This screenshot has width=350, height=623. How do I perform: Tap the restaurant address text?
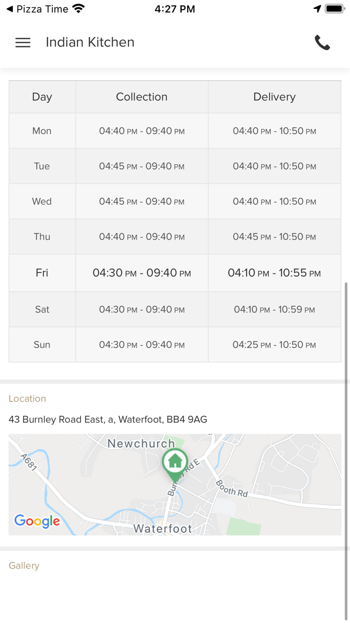click(x=107, y=419)
